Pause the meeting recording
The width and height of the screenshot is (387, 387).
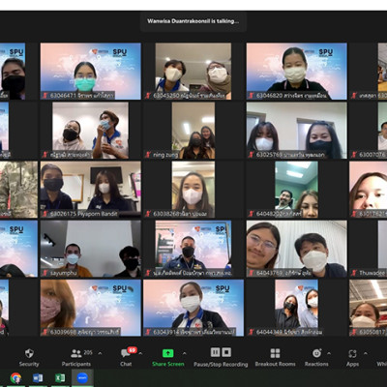(215, 352)
